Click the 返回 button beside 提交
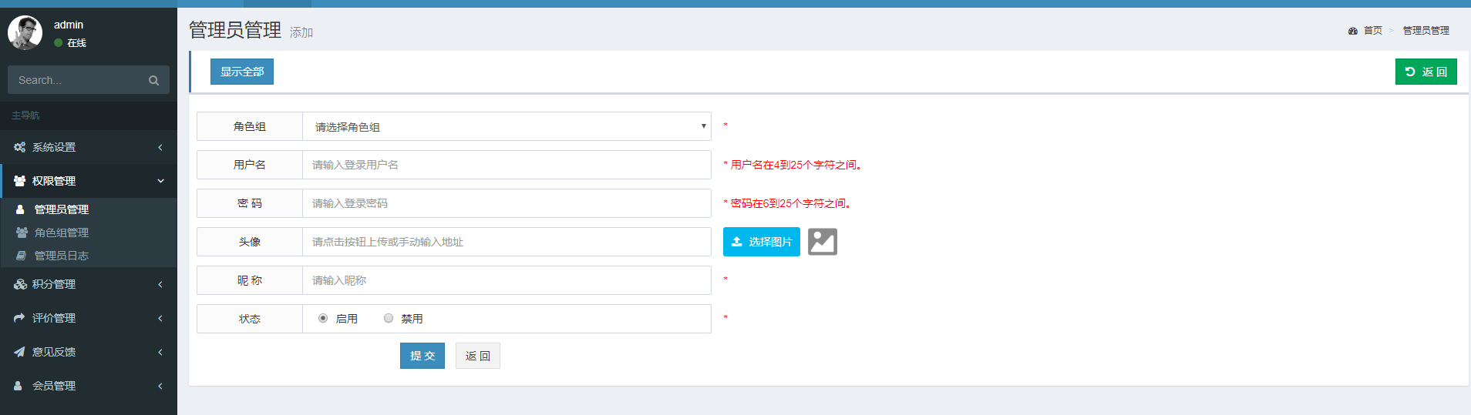This screenshot has height=415, width=1471. [x=478, y=356]
